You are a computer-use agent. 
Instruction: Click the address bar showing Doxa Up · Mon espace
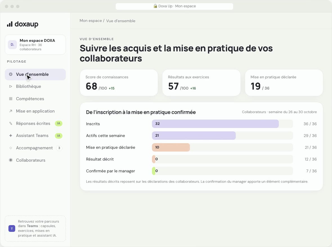[x=174, y=6]
